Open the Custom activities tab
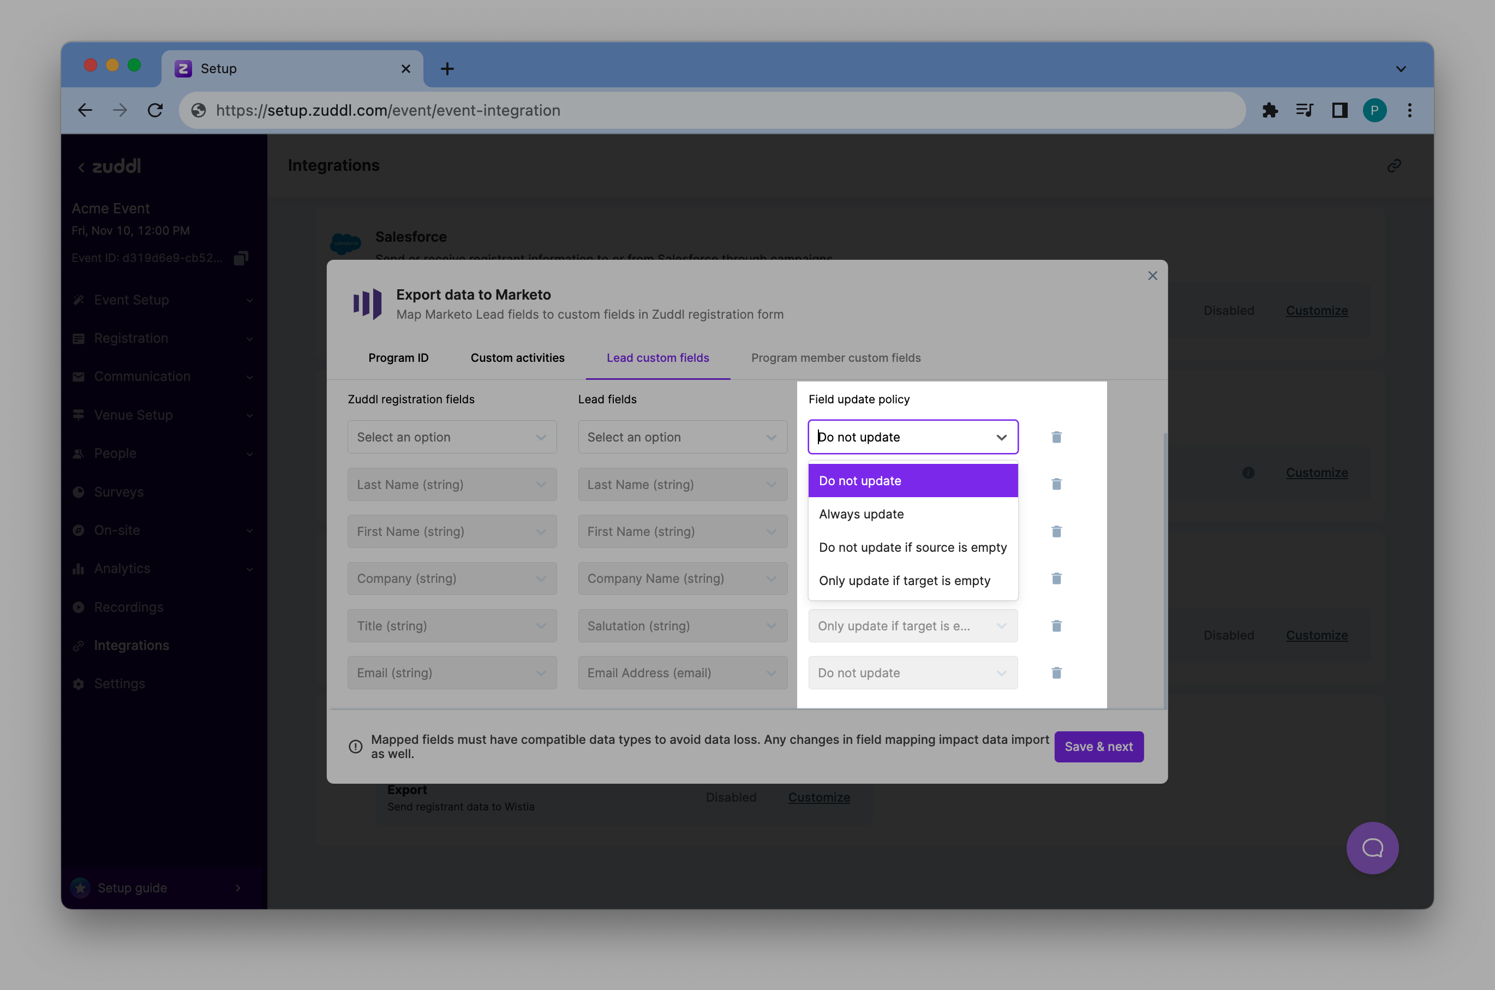 (x=517, y=358)
